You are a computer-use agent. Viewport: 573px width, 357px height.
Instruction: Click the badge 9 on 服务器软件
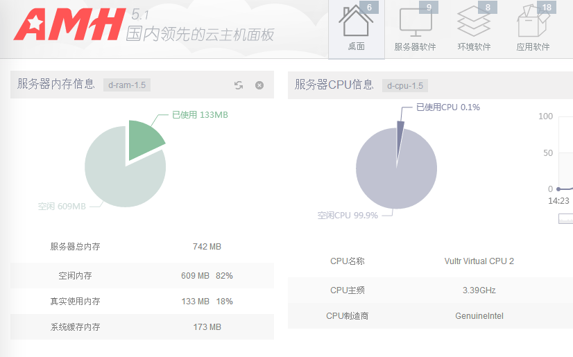(429, 8)
